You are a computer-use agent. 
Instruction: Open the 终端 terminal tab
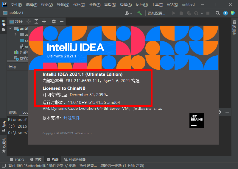pyautogui.click(x=53, y=159)
